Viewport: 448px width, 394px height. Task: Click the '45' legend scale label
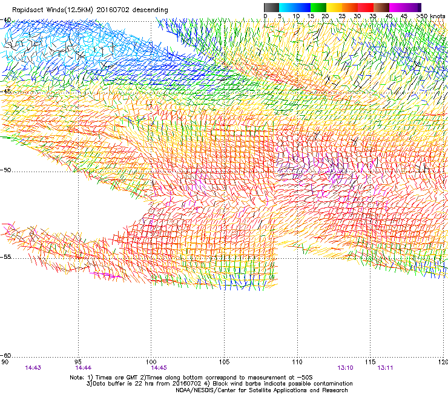[x=404, y=16]
